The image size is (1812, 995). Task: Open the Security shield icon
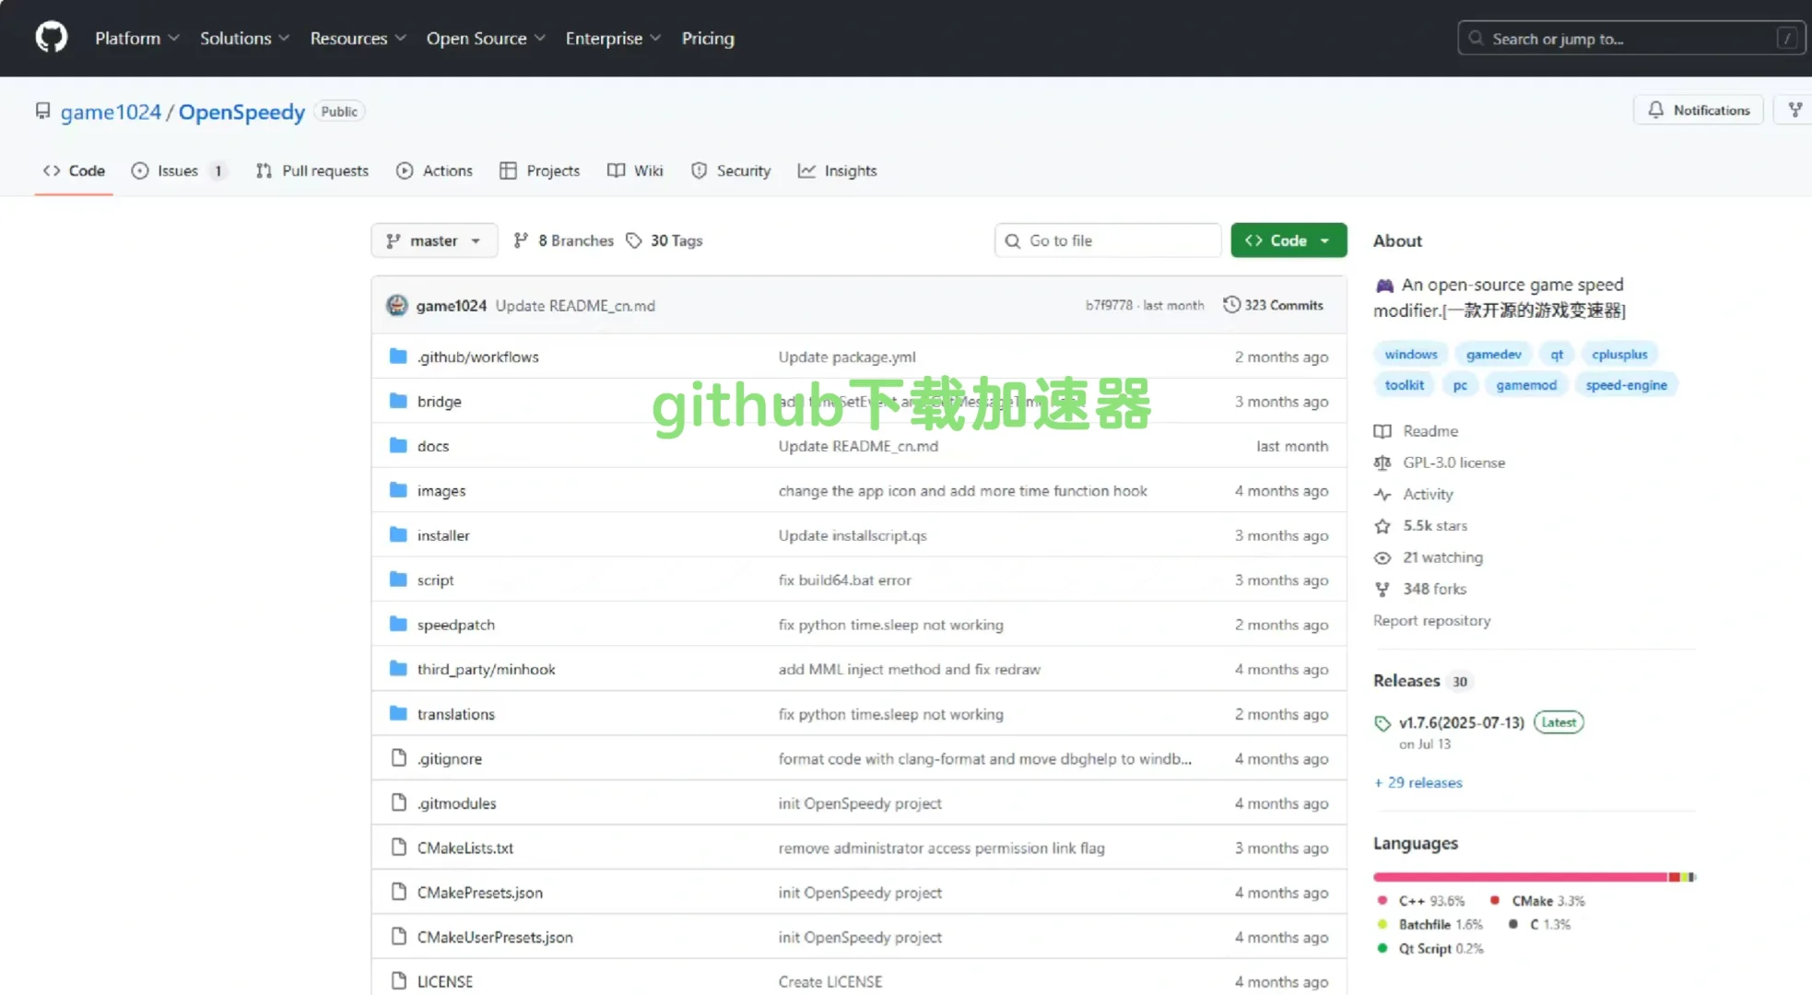click(x=699, y=170)
